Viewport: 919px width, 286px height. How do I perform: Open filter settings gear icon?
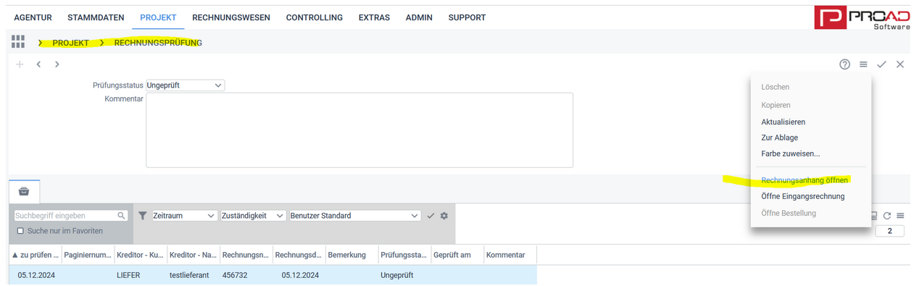[444, 216]
